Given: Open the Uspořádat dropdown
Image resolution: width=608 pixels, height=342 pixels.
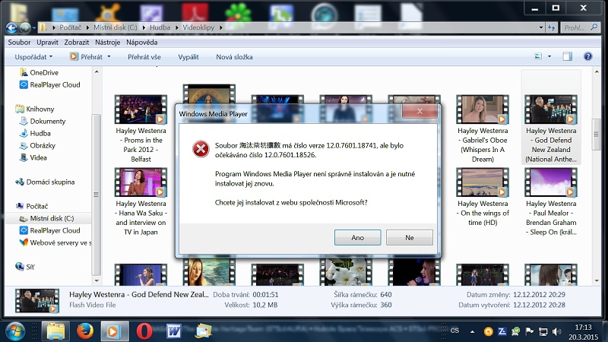Looking at the screenshot, I should coord(33,57).
